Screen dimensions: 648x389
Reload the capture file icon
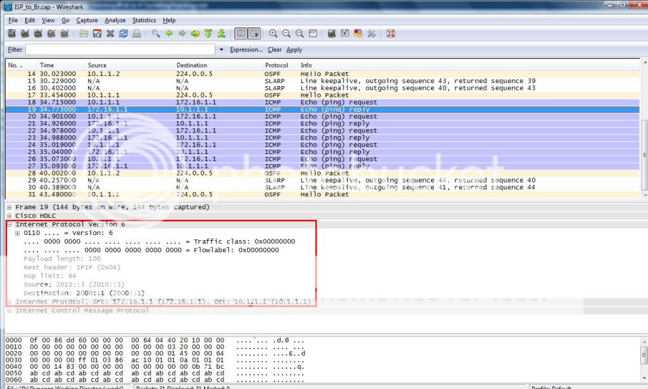(123, 34)
